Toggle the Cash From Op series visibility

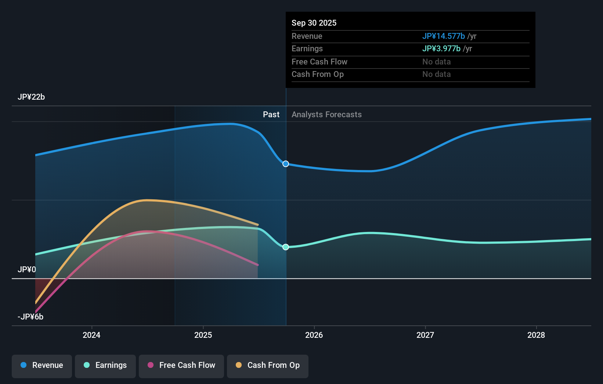pyautogui.click(x=267, y=365)
